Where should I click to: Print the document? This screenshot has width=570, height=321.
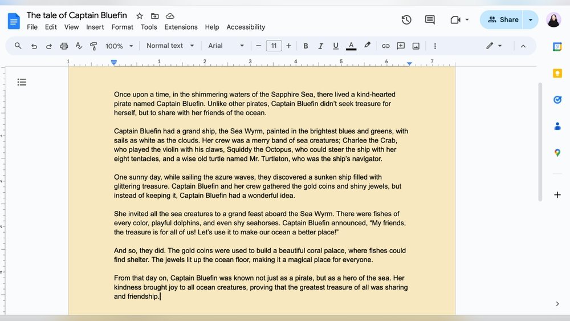click(x=64, y=46)
